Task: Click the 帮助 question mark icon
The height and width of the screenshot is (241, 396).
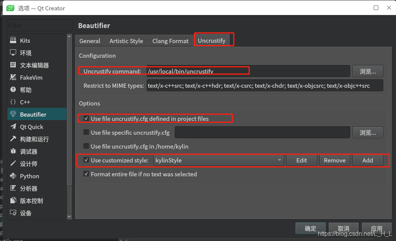Action: (13, 89)
